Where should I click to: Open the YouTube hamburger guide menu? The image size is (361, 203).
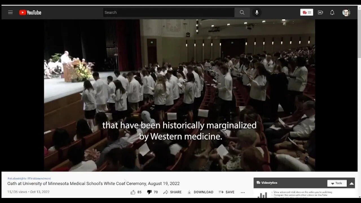pyautogui.click(x=10, y=12)
